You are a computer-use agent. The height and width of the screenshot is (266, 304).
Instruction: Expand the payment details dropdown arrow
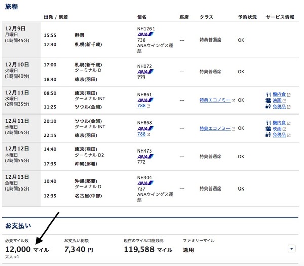(292, 249)
